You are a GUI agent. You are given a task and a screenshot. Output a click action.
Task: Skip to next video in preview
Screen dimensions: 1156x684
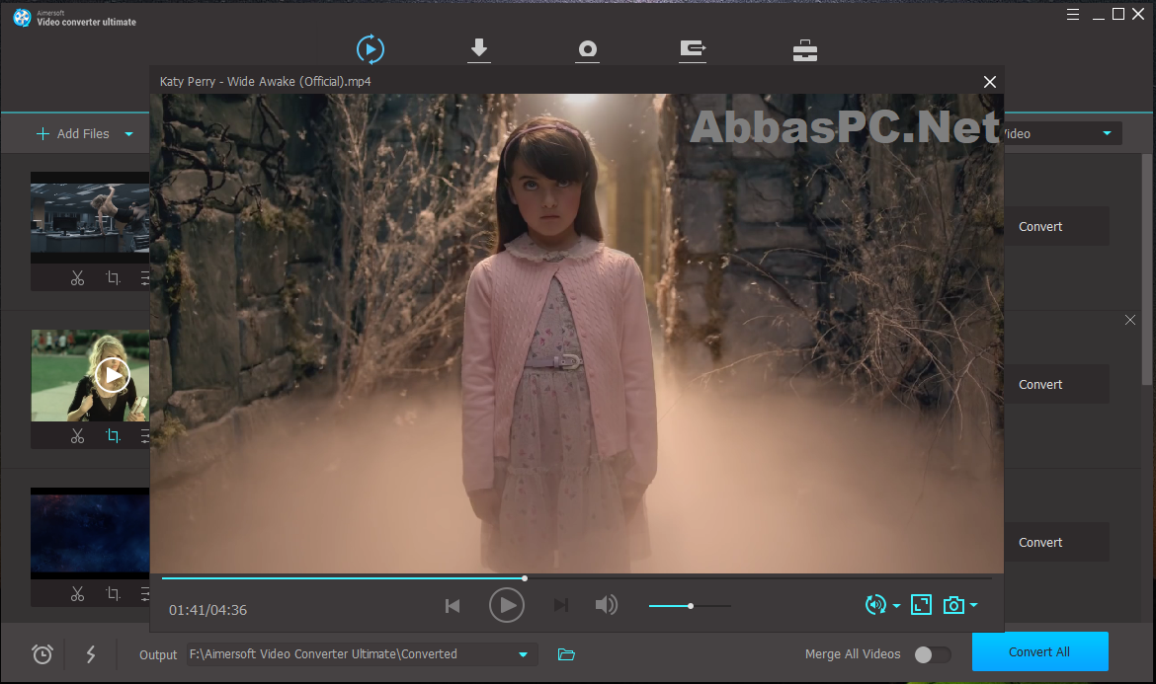(x=561, y=605)
